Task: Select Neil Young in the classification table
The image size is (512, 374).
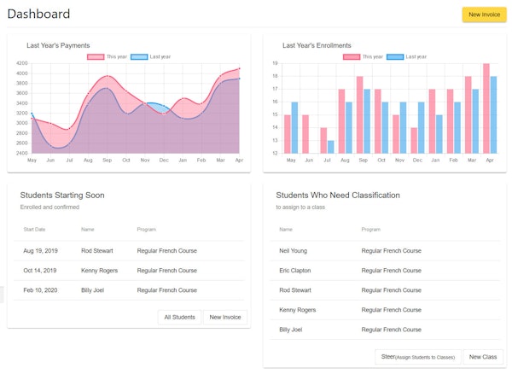Action: (x=291, y=251)
